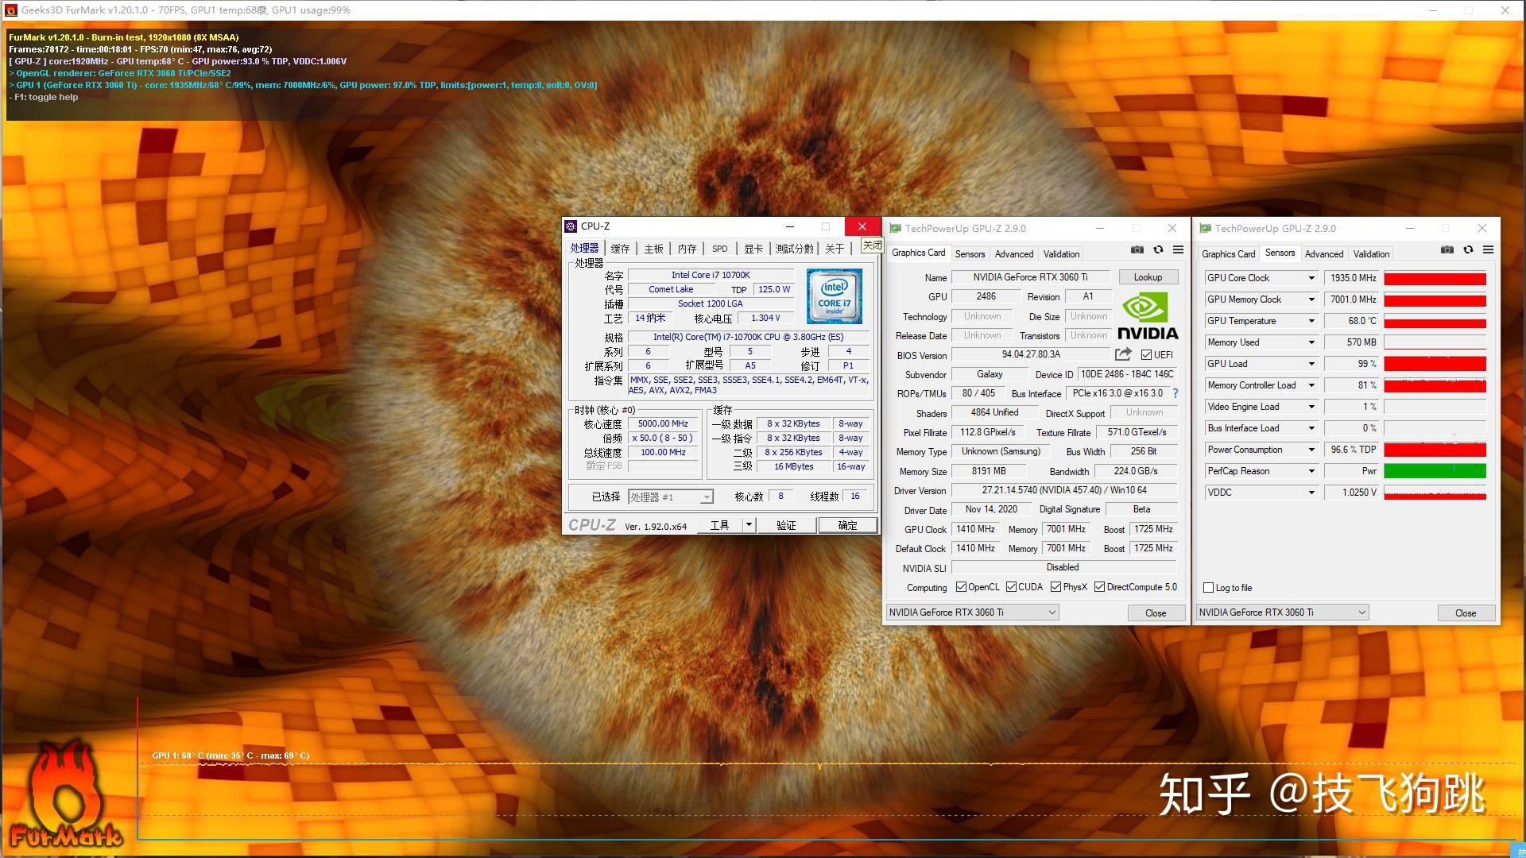This screenshot has width=1526, height=858.
Task: Click the CPU-Z title bar app icon
Action: [571, 226]
